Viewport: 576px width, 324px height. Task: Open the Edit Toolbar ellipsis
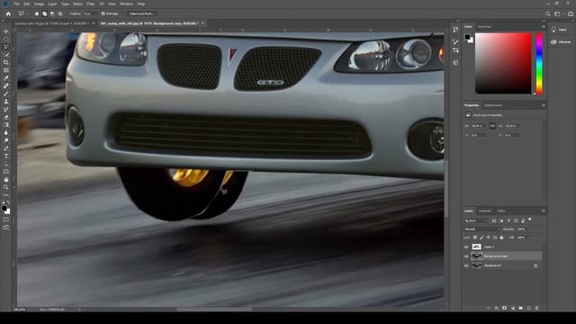[x=6, y=195]
